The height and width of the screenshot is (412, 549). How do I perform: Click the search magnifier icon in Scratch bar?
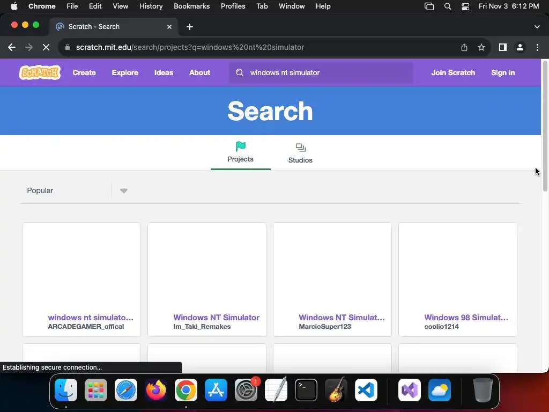[240, 72]
